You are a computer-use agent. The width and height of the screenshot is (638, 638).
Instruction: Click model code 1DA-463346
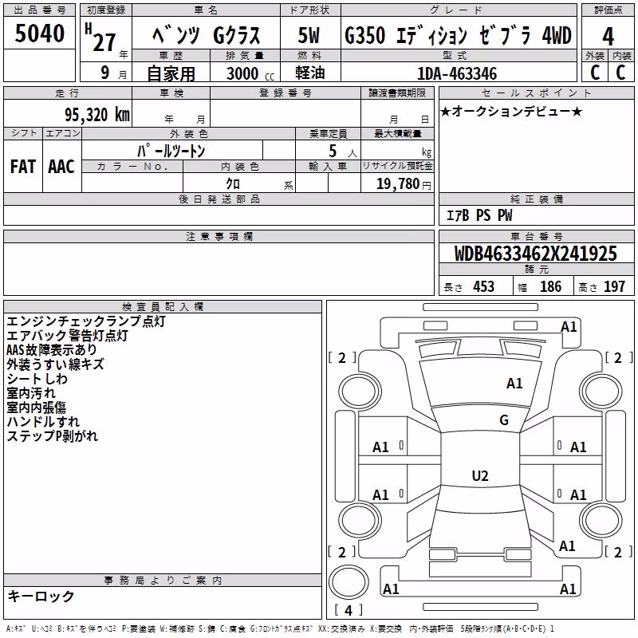point(457,73)
